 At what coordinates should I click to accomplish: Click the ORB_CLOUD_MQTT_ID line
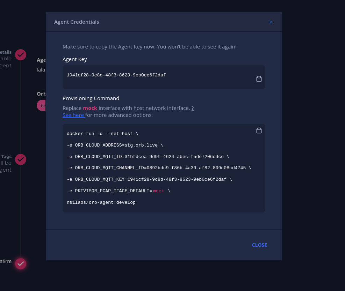point(148,157)
